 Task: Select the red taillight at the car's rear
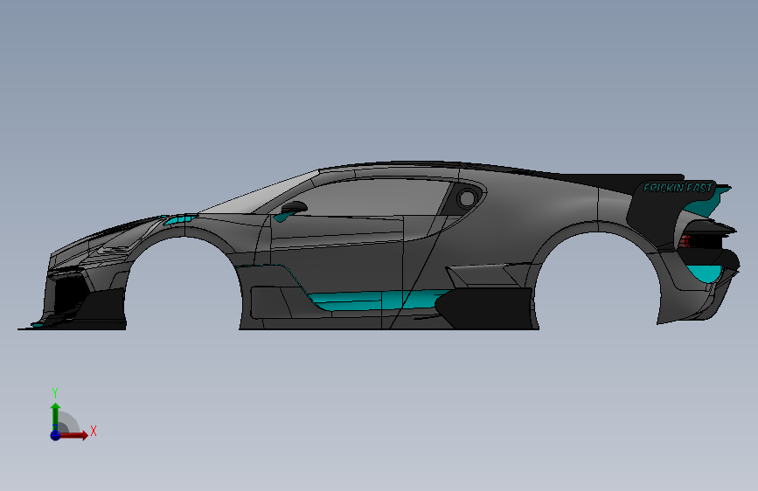click(685, 241)
